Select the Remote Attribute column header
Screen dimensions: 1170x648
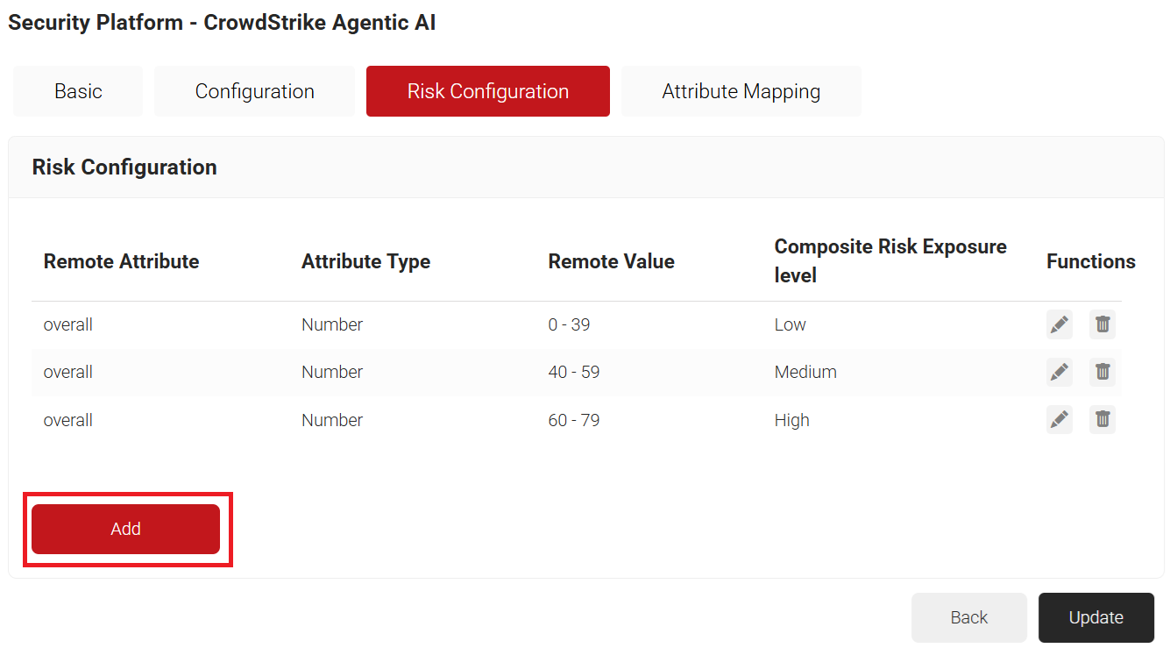coord(122,261)
